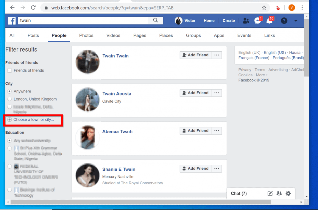Image resolution: width=318 pixels, height=210 pixels.
Task: Click the Facebook logo
Action: (x=12, y=21)
